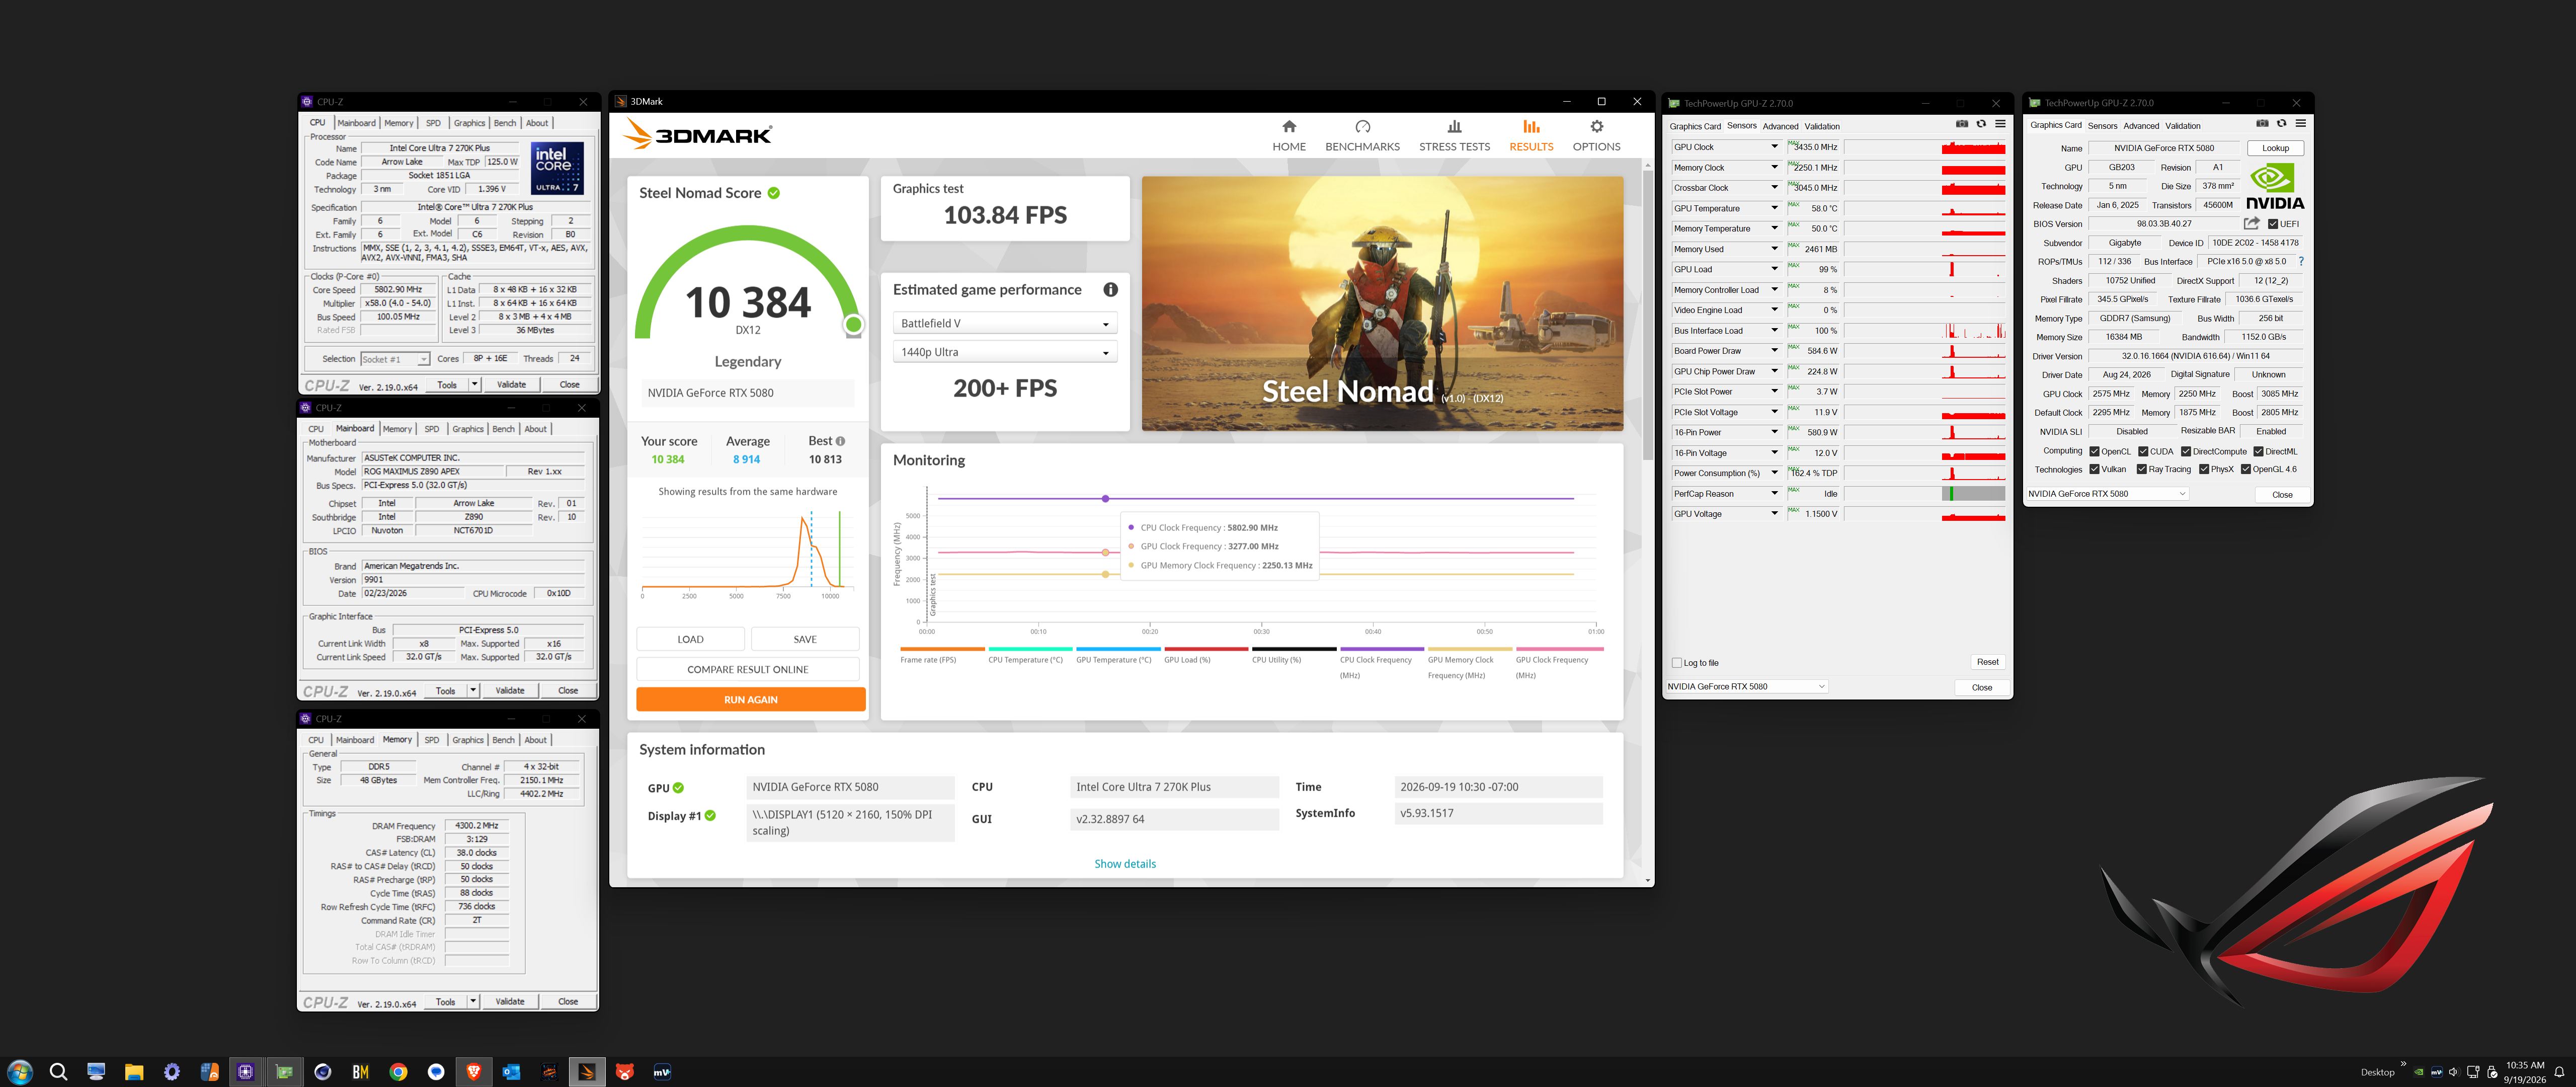
Task: Click the orange Results icon in 3DMark
Action: [x=1531, y=127]
